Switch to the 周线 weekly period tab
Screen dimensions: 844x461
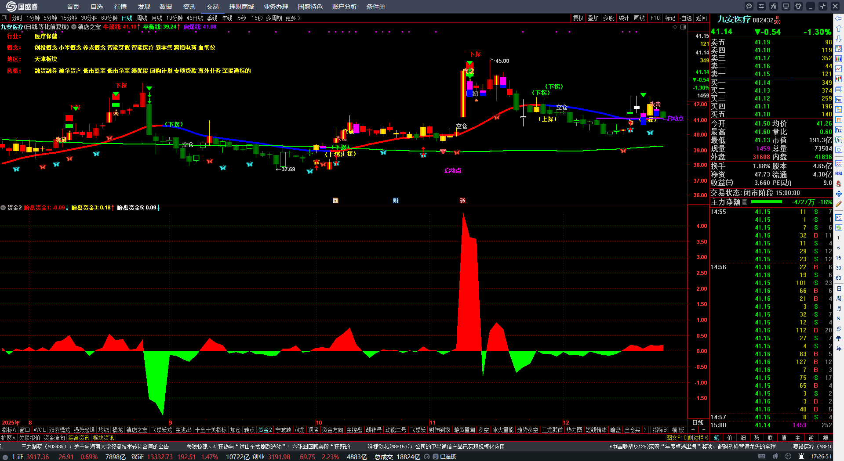tap(142, 18)
